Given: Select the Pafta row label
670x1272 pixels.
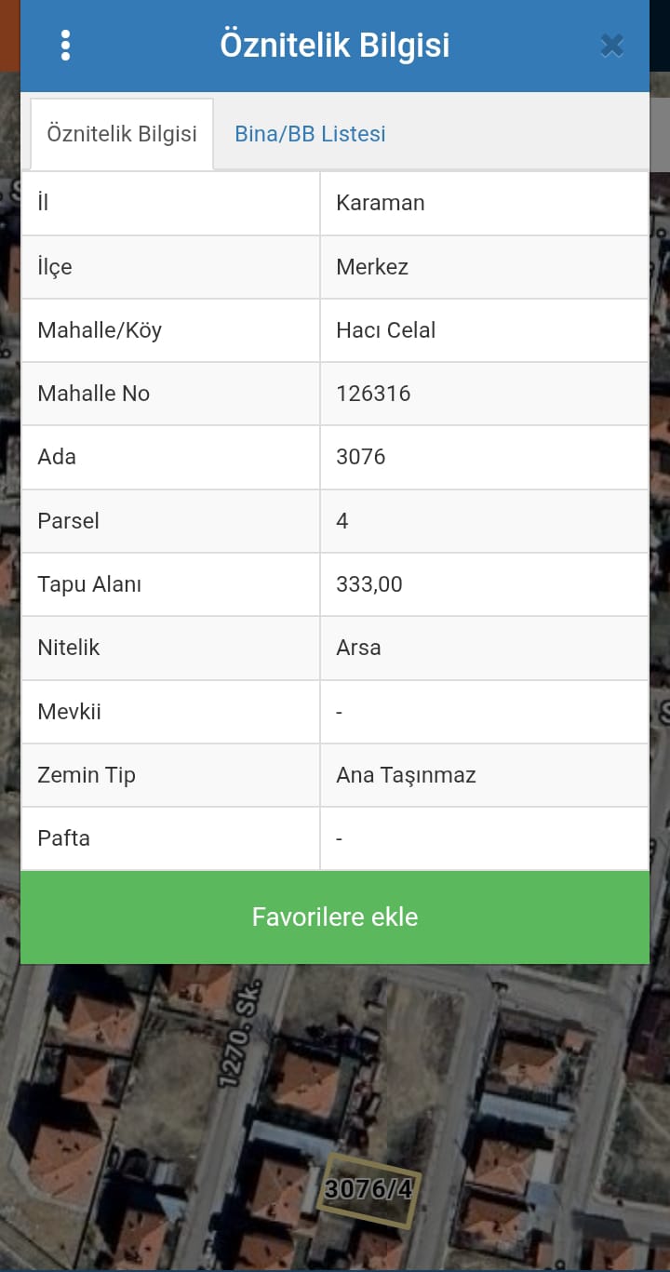Looking at the screenshot, I should [x=63, y=838].
